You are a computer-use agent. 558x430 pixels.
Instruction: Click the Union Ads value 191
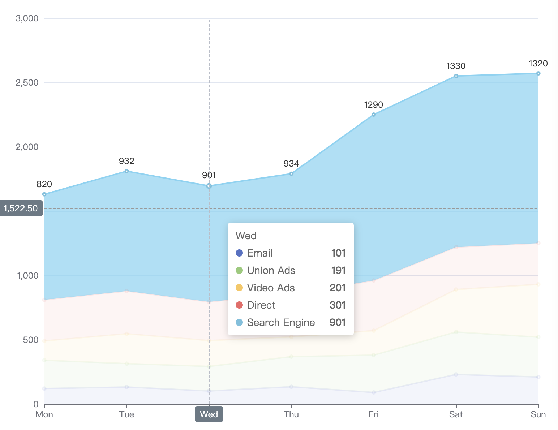(338, 270)
